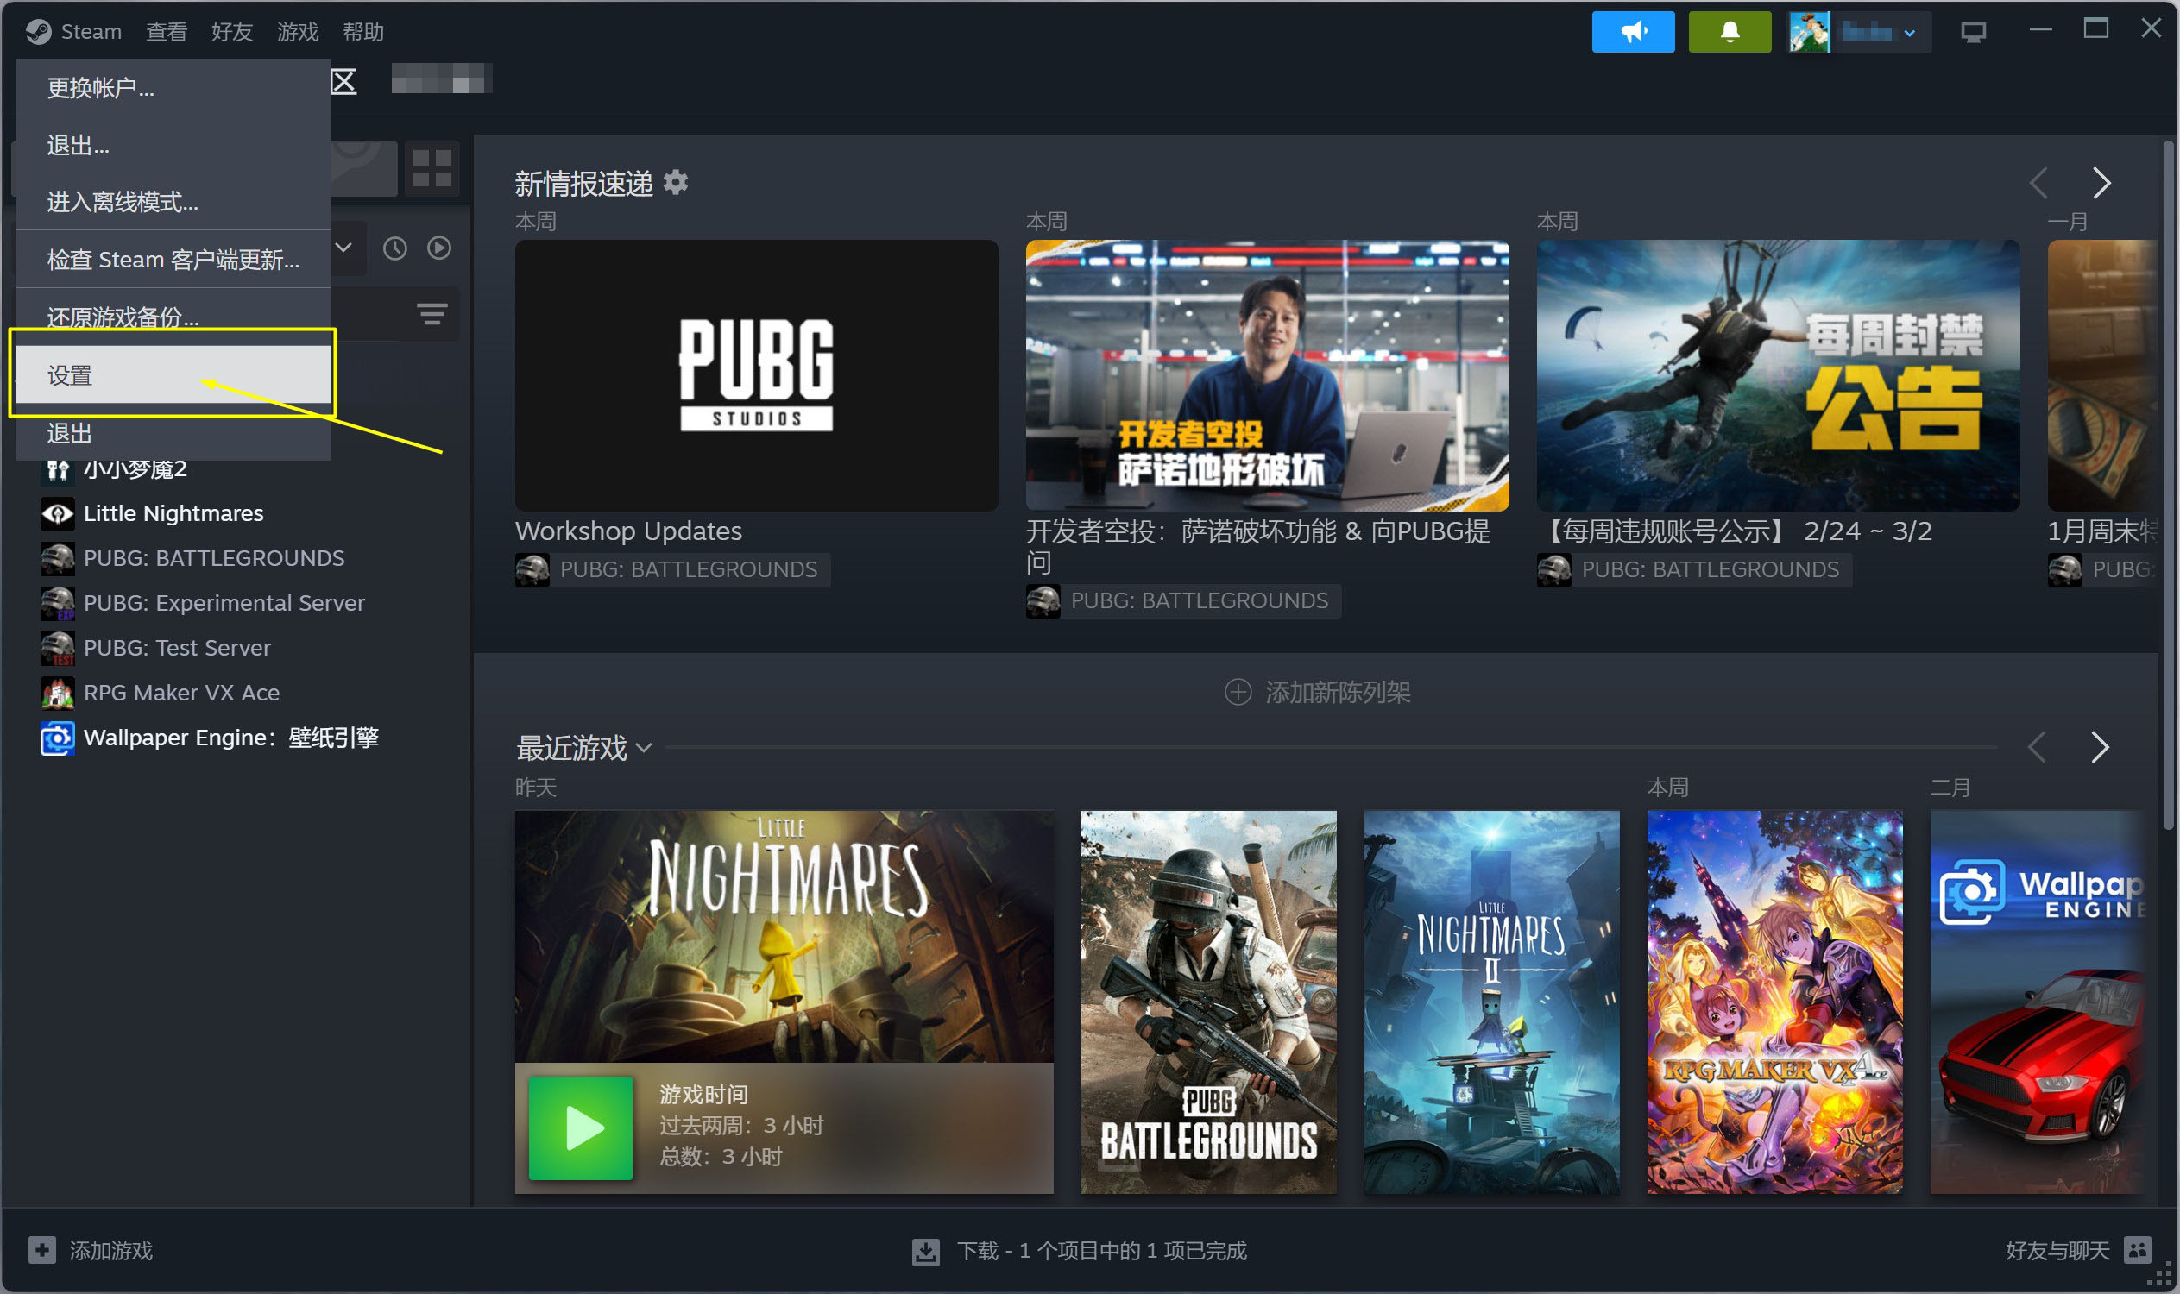The image size is (2180, 1294).
Task: Open 开发者空投 news thumbnail
Action: (x=1267, y=375)
